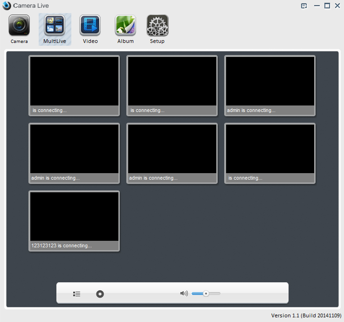This screenshot has width=344, height=322.
Task: Open the message icon in title bar
Action: tap(304, 6)
